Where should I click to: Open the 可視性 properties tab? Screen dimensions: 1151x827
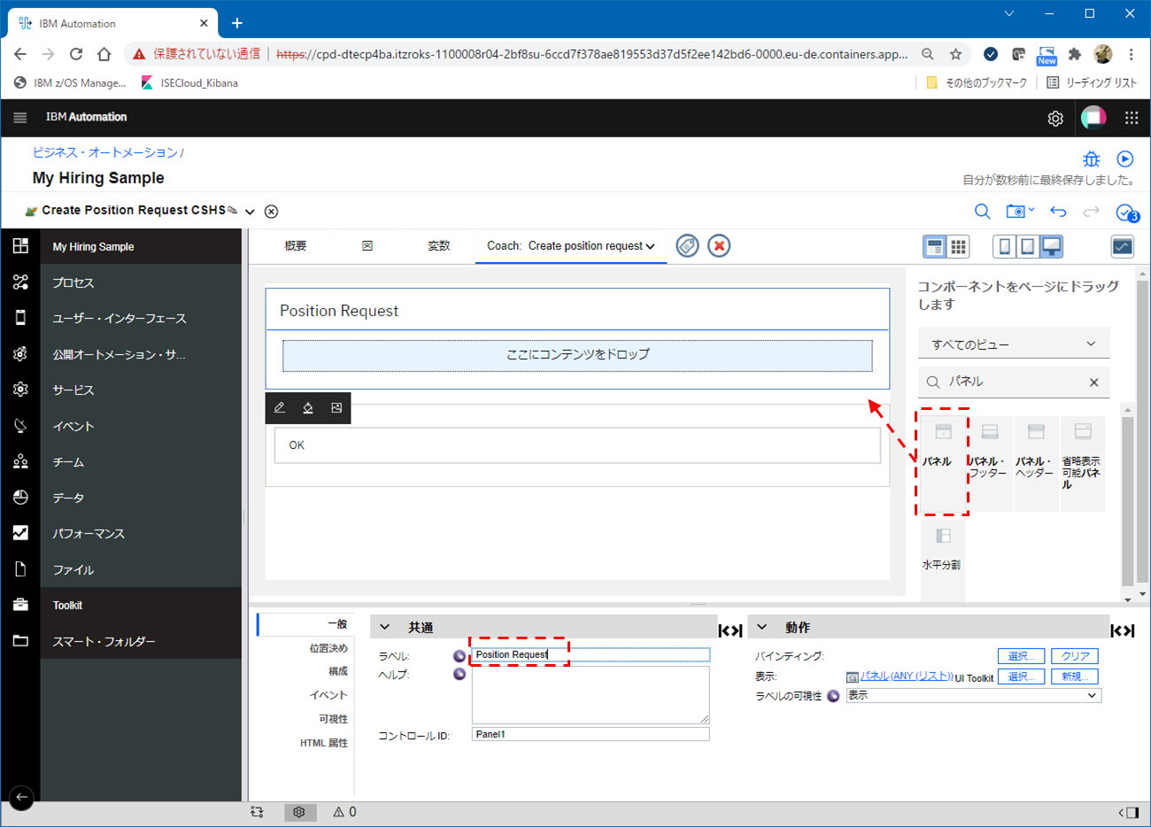[x=334, y=719]
